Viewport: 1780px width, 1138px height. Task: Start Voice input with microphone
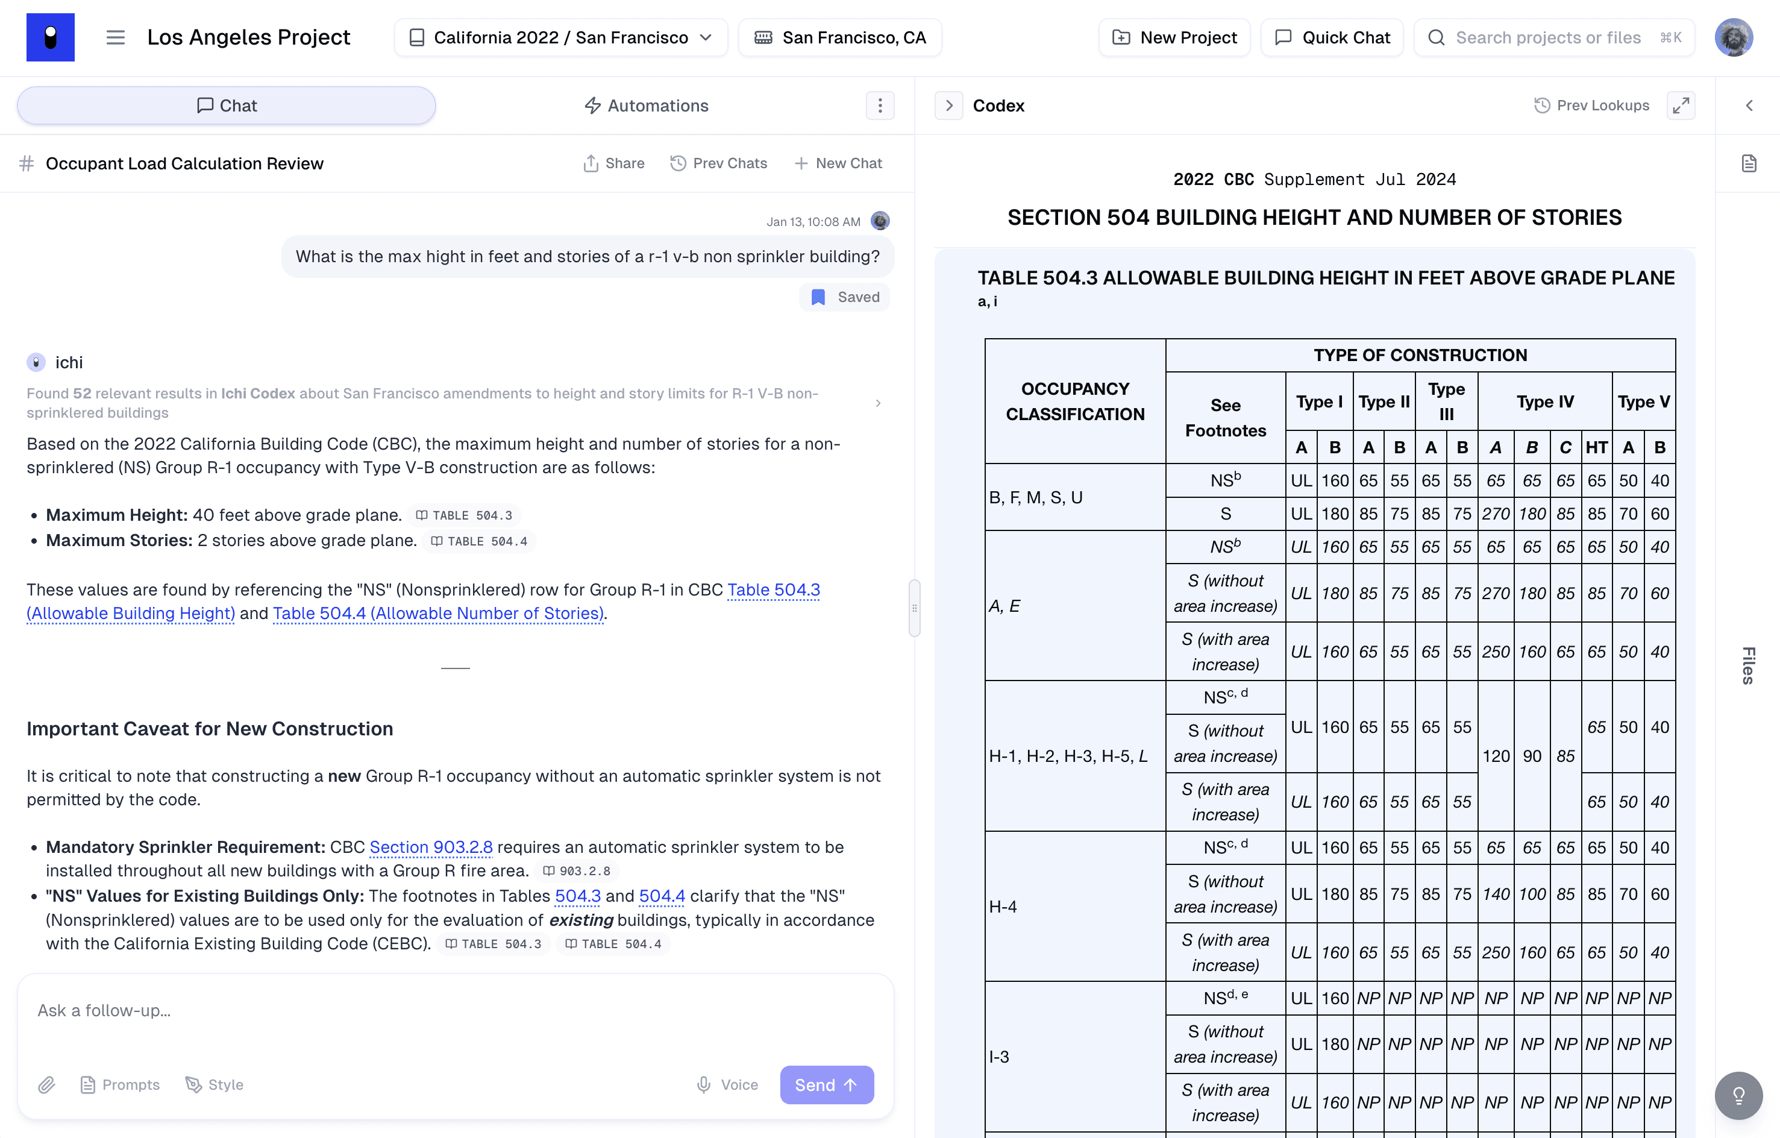point(727,1084)
